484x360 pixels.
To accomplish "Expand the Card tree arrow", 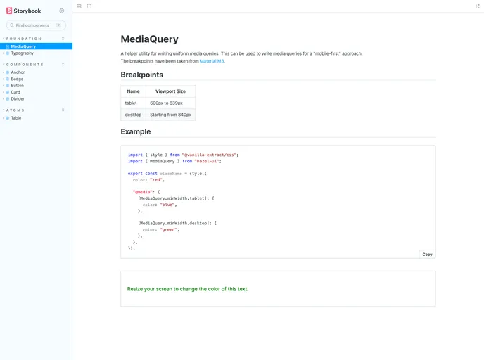I will [4, 92].
